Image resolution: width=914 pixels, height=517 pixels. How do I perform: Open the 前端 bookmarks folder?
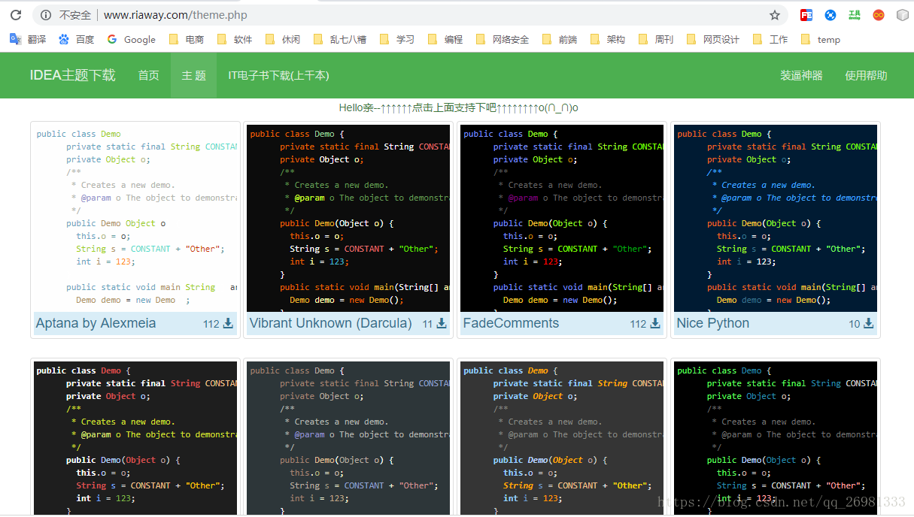[x=560, y=40]
